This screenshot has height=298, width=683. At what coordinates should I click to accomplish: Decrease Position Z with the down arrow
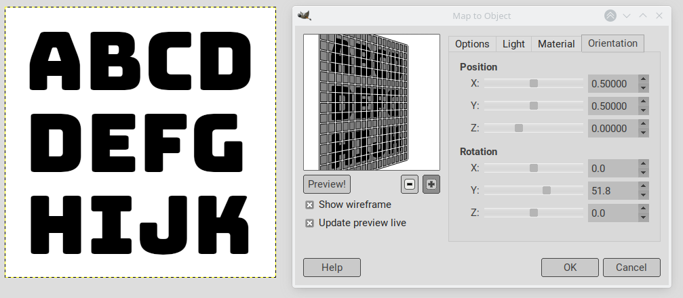(x=644, y=133)
